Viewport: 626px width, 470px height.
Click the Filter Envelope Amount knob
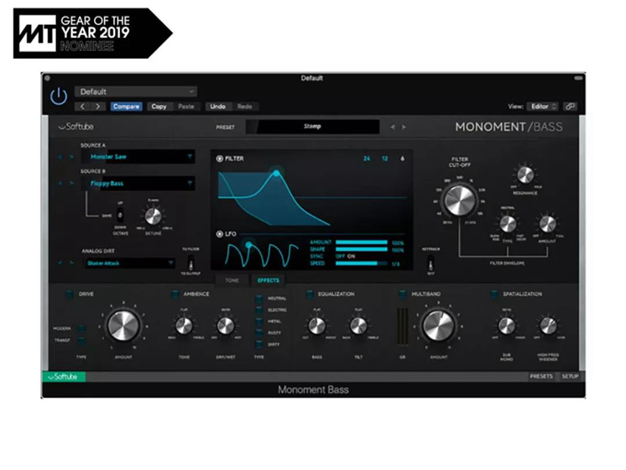[548, 224]
